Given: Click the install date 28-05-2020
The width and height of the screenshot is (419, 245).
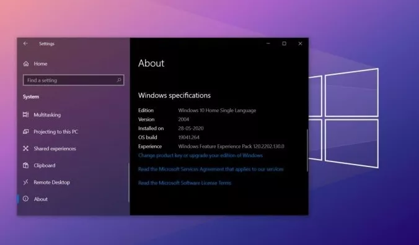Looking at the screenshot, I should pyautogui.click(x=191, y=129).
